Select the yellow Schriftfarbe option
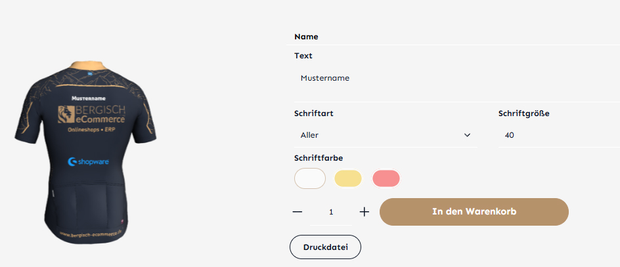This screenshot has width=620, height=267. 348,178
